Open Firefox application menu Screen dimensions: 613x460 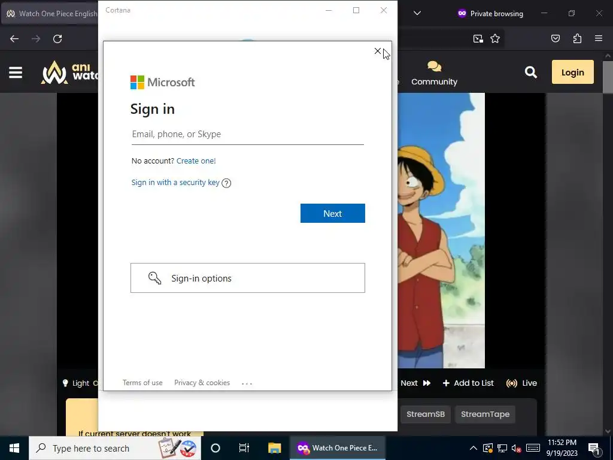point(599,38)
